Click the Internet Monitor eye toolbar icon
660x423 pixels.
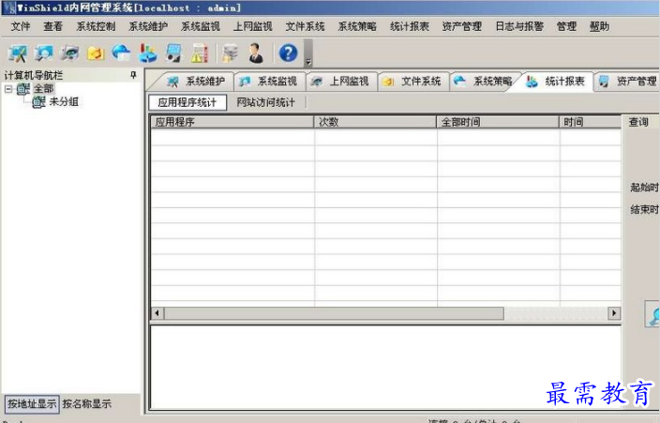click(x=69, y=53)
